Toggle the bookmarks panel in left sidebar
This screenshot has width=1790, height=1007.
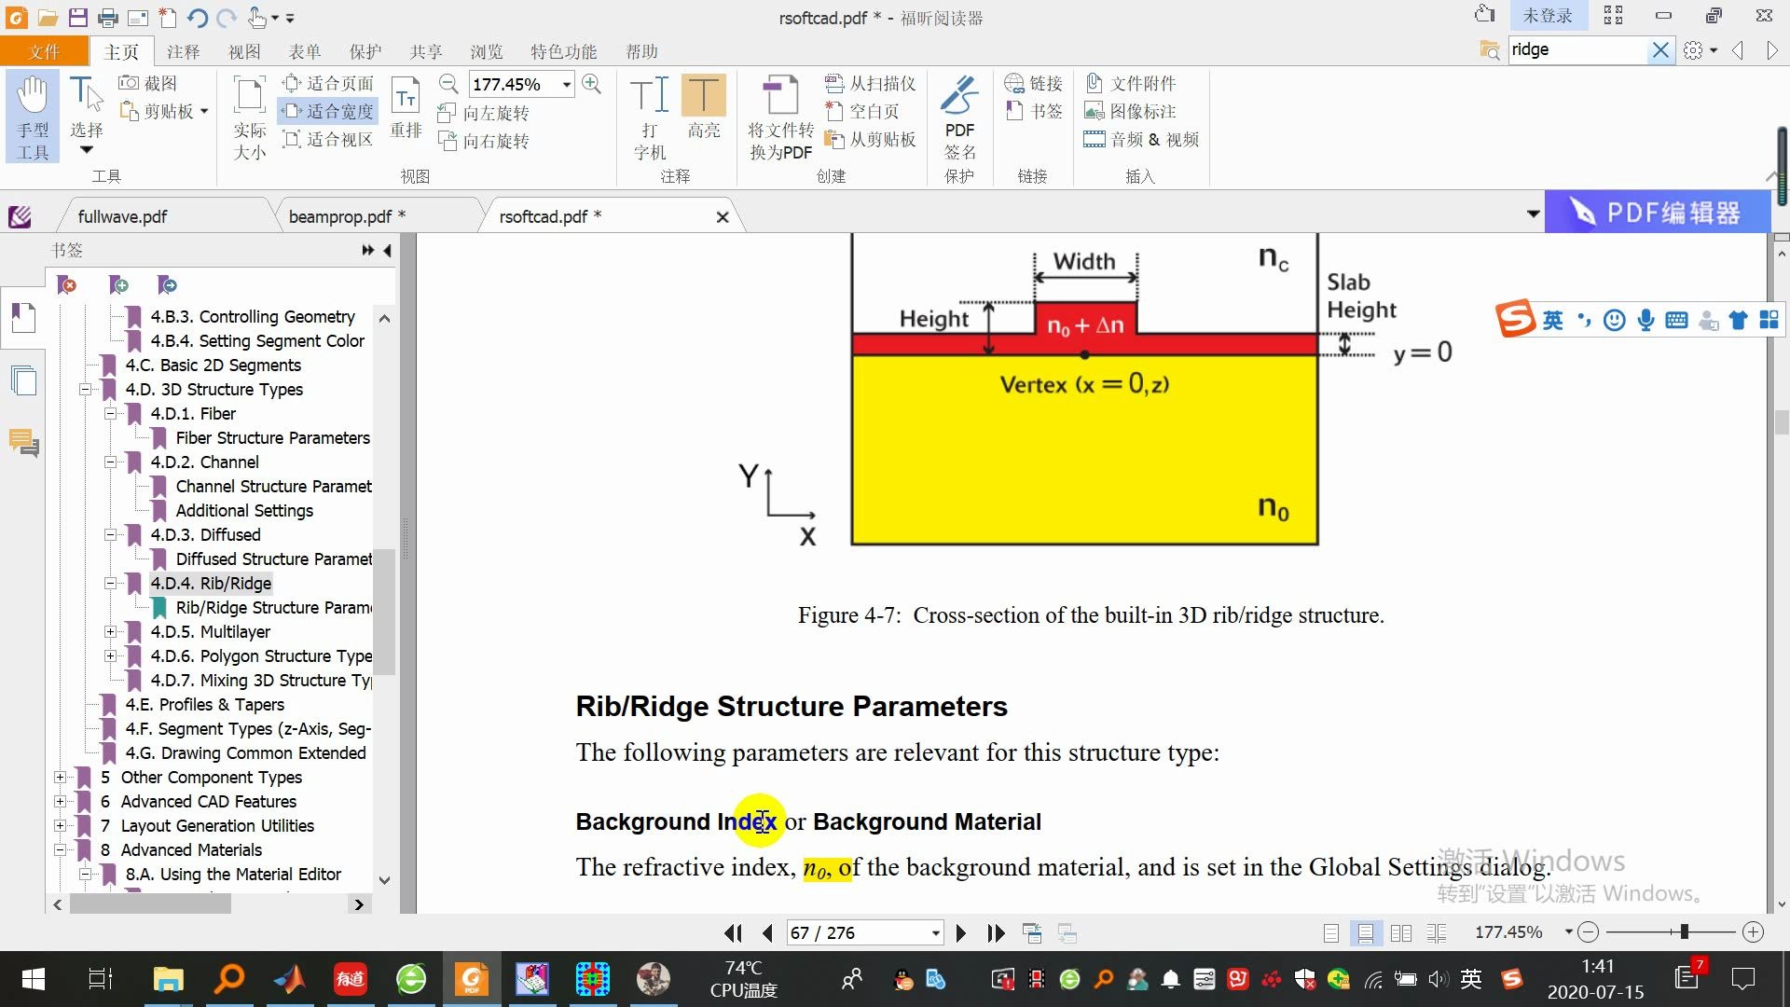pyautogui.click(x=22, y=318)
